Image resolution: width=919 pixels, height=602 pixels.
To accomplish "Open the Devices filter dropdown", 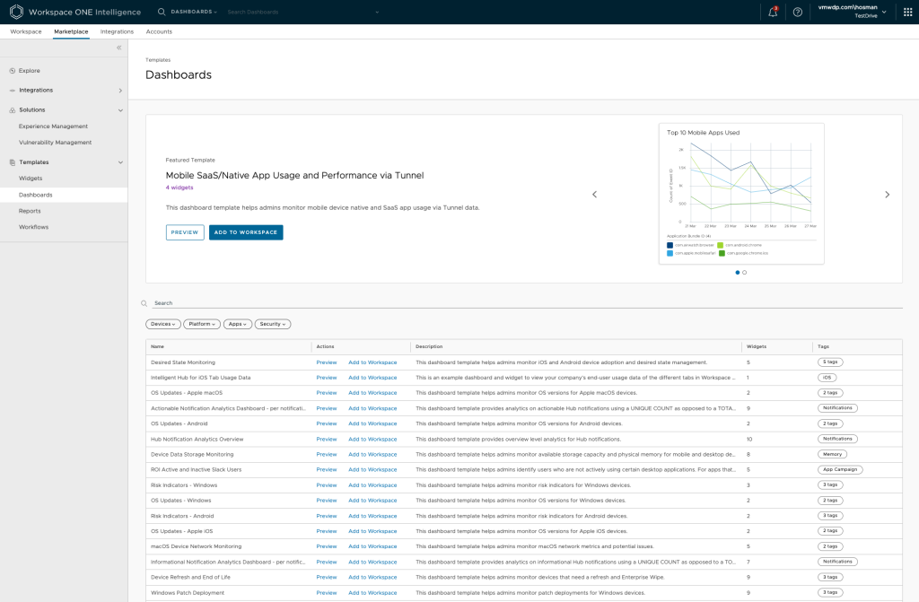I will [x=162, y=324].
